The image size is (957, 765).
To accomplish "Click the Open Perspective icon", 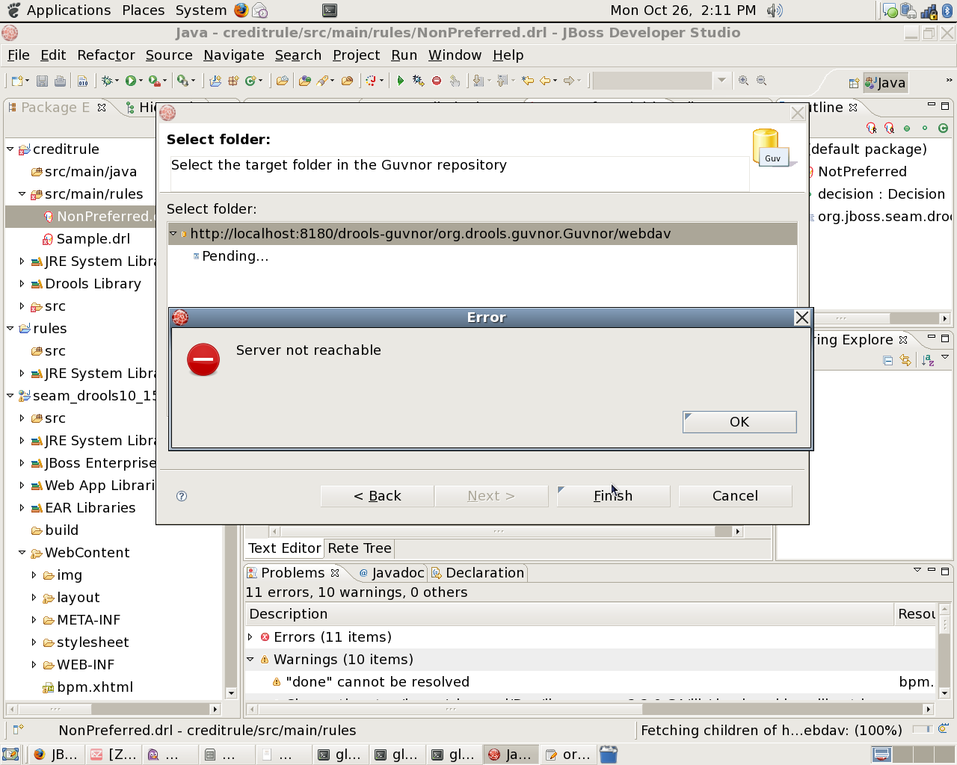I will [854, 83].
